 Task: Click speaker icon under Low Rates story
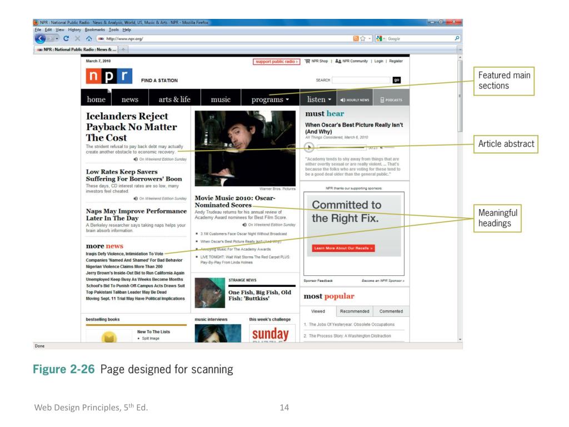[x=136, y=198]
